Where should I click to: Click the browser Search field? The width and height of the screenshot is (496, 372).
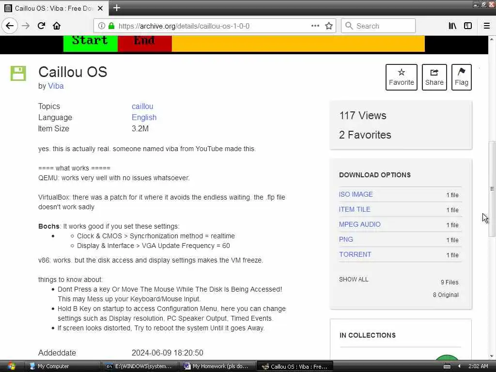(378, 26)
